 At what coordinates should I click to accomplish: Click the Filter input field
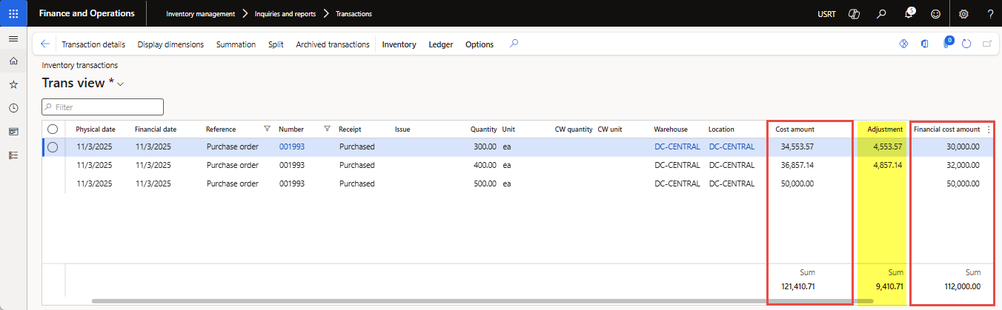(x=102, y=107)
